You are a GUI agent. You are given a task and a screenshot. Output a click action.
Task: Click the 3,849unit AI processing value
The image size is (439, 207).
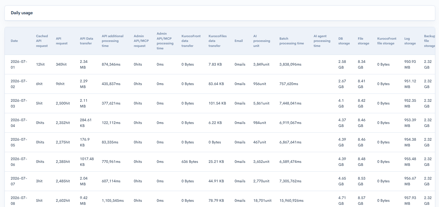pos(261,64)
